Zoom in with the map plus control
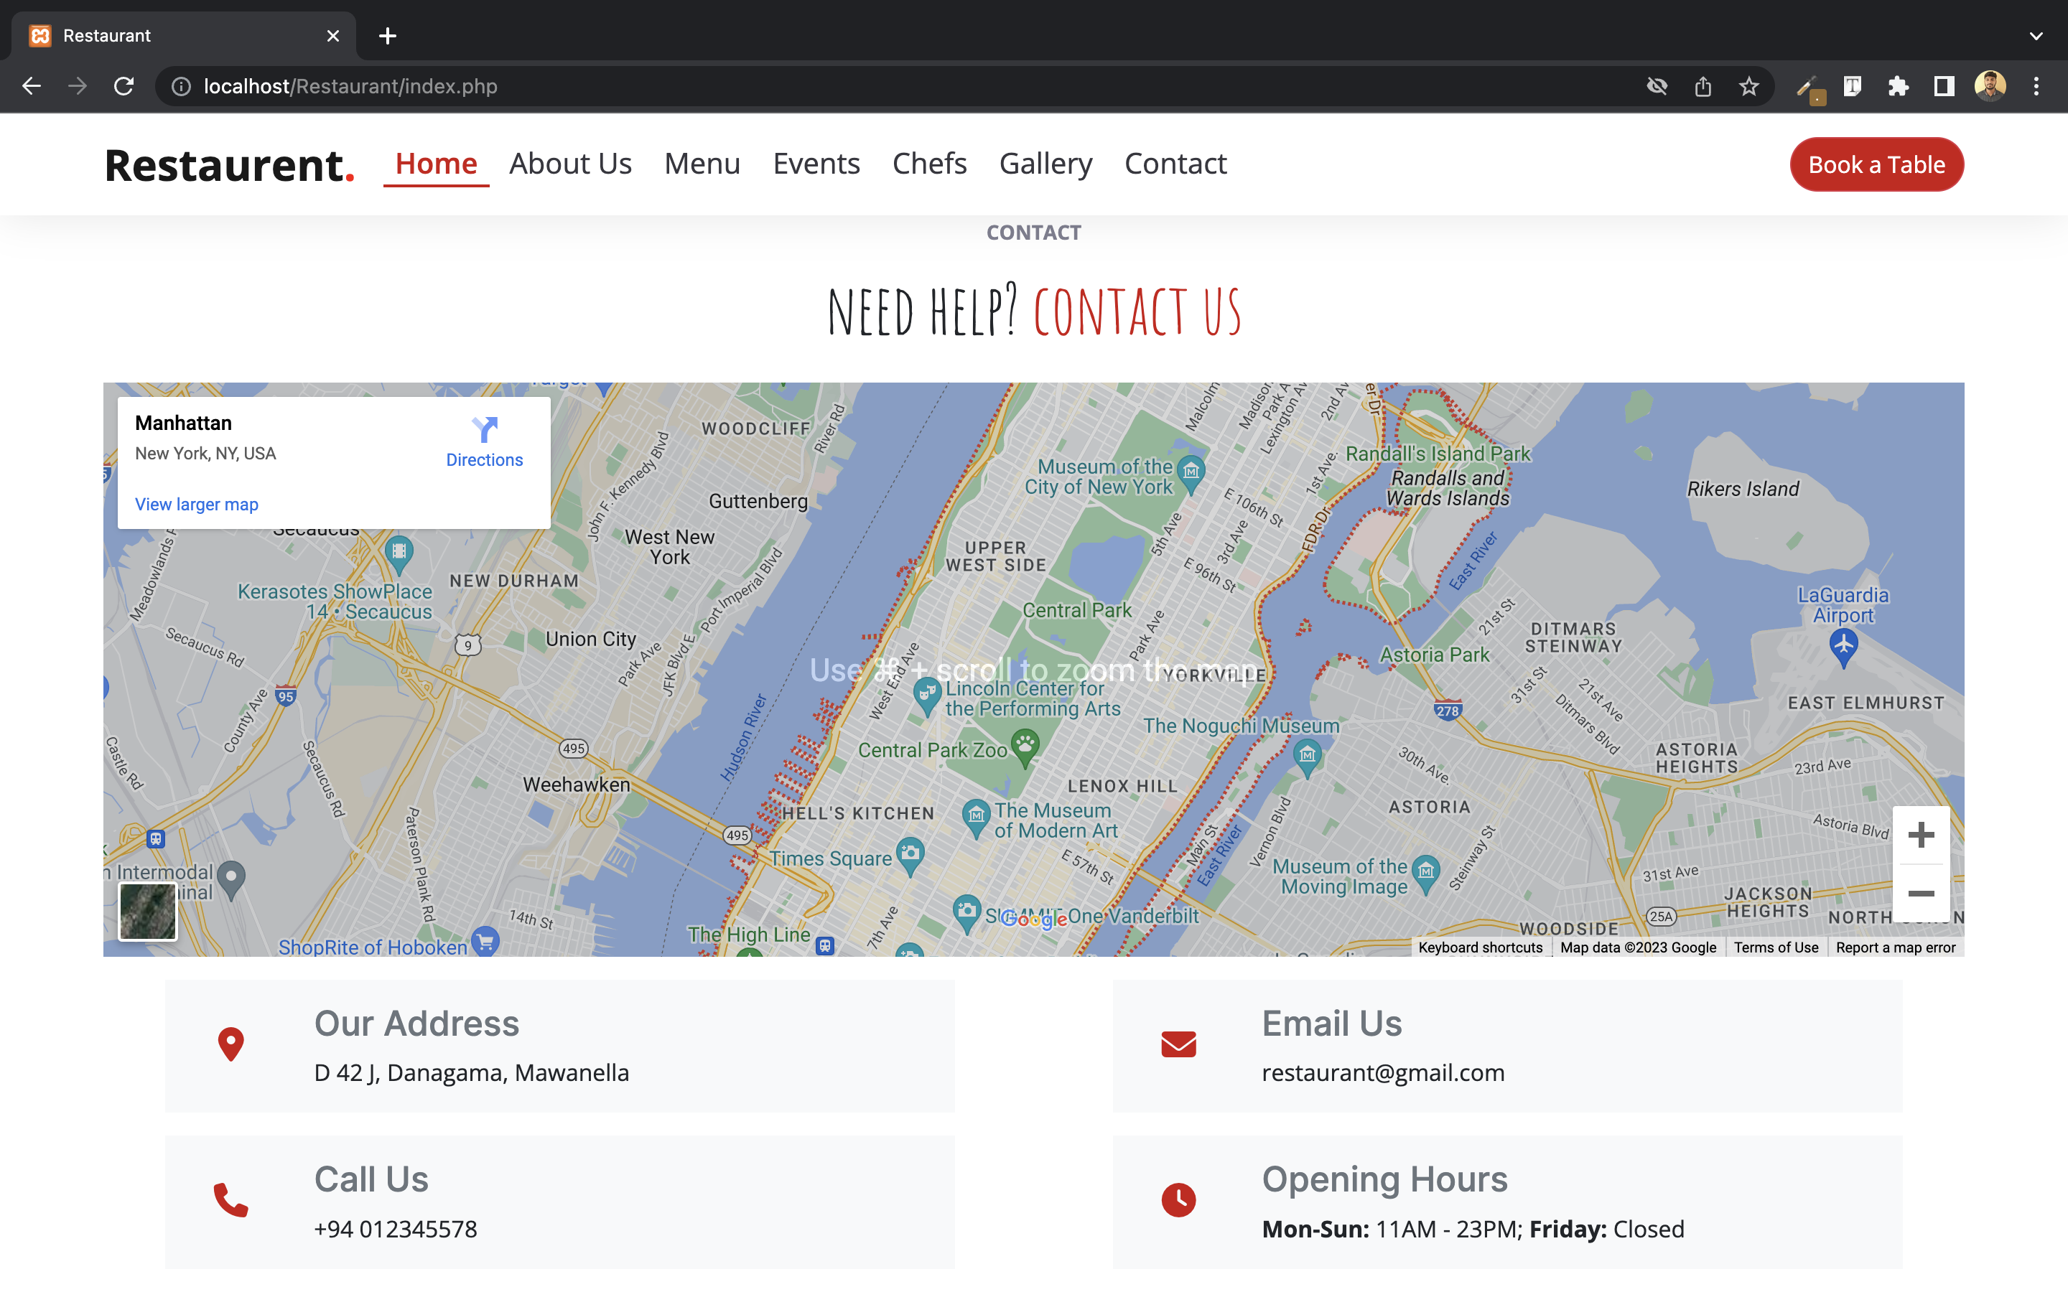The width and height of the screenshot is (2068, 1292). [1921, 835]
